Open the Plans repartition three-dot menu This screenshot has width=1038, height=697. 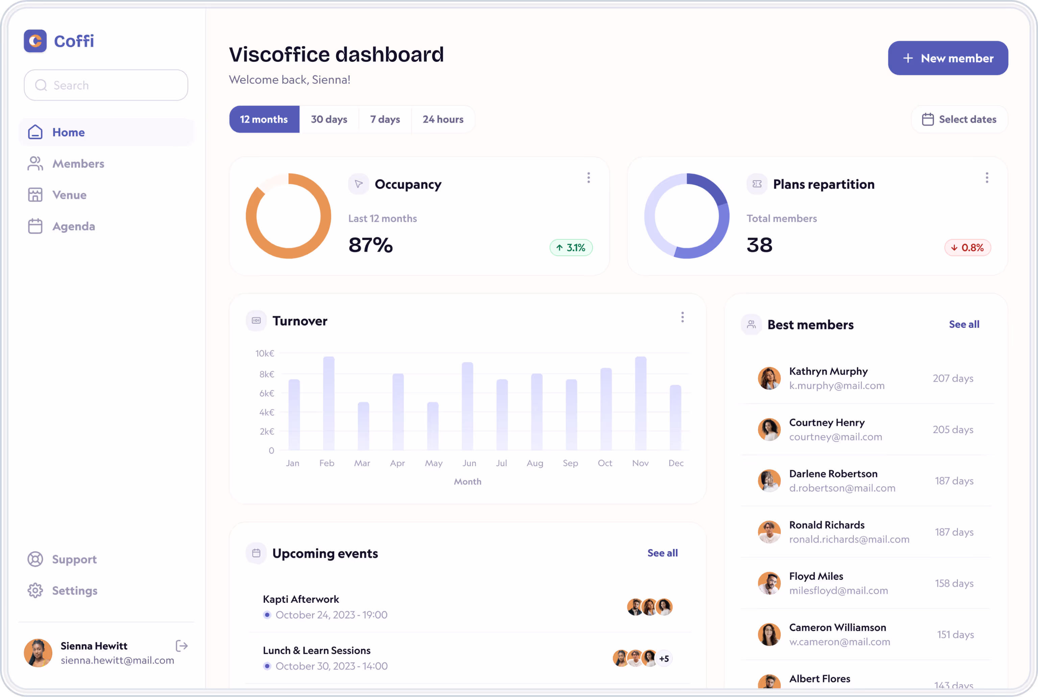click(x=986, y=178)
